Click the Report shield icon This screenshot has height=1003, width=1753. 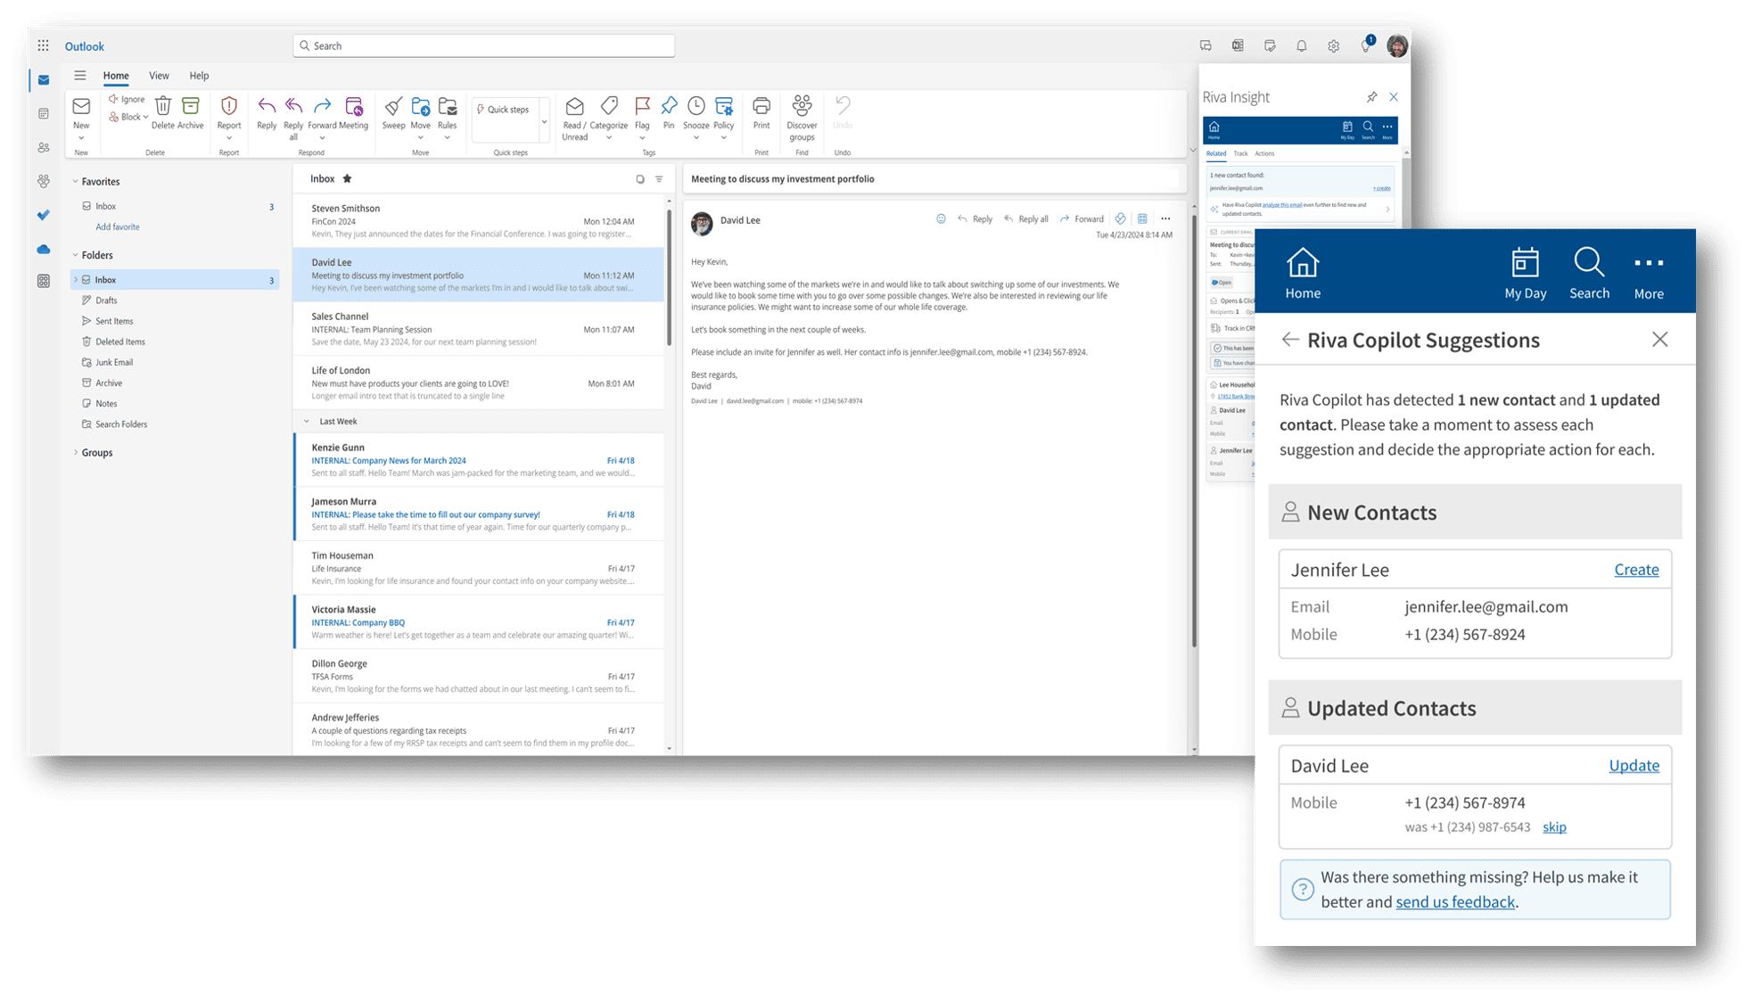coord(229,106)
